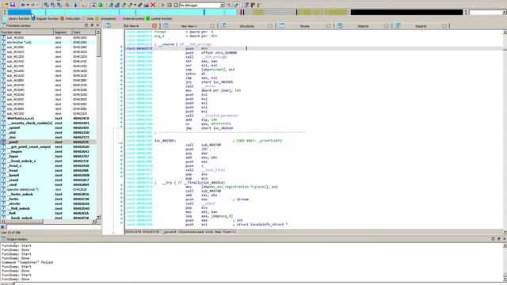This screenshot has height=285, width=507.
Task: Select the __fsopen function row
Action: click(x=48, y=151)
